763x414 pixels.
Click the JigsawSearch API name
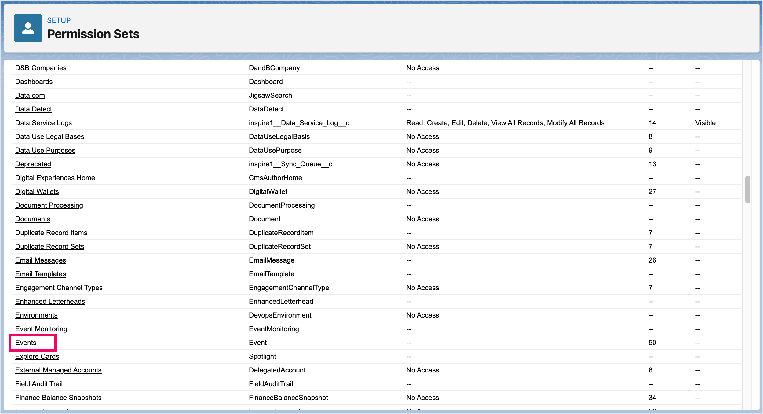point(270,95)
